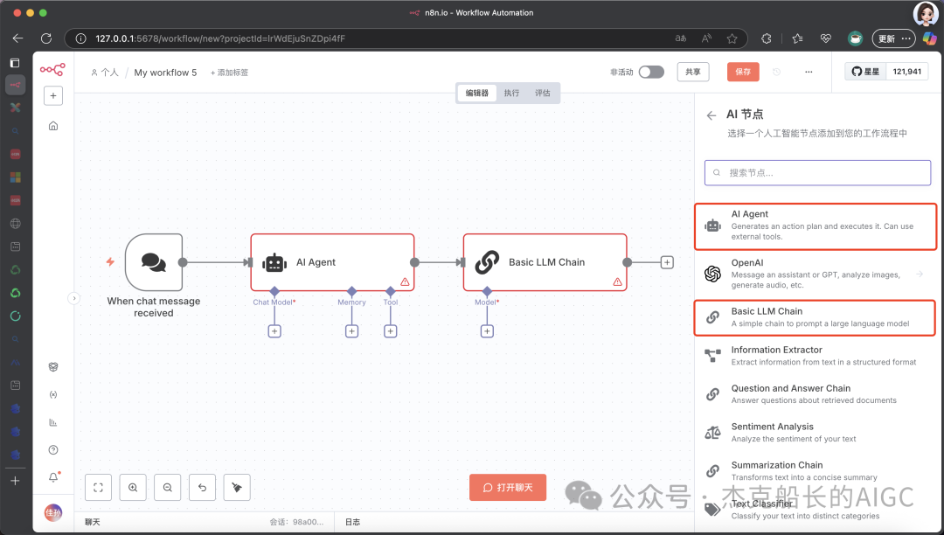
Task: Add a Model to Basic LLM Chain
Action: click(487, 331)
